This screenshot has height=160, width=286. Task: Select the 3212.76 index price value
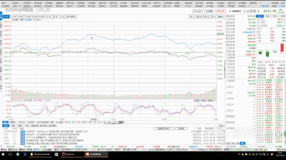[269, 11]
